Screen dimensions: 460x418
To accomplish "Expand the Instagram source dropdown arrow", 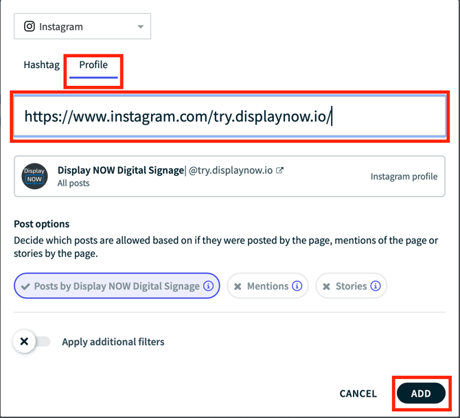I will (x=140, y=27).
